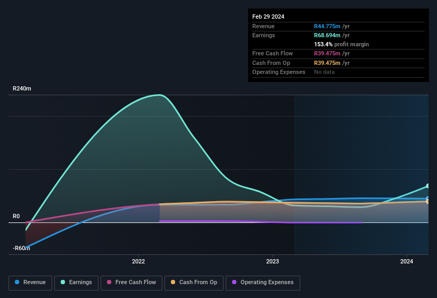Click the R0 y-axis label
437x298 pixels.
[x=16, y=217]
